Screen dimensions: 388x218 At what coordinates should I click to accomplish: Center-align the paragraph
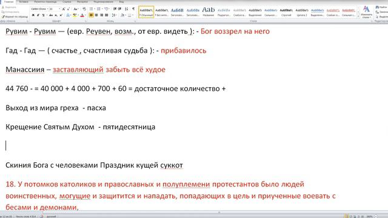(x=96, y=15)
